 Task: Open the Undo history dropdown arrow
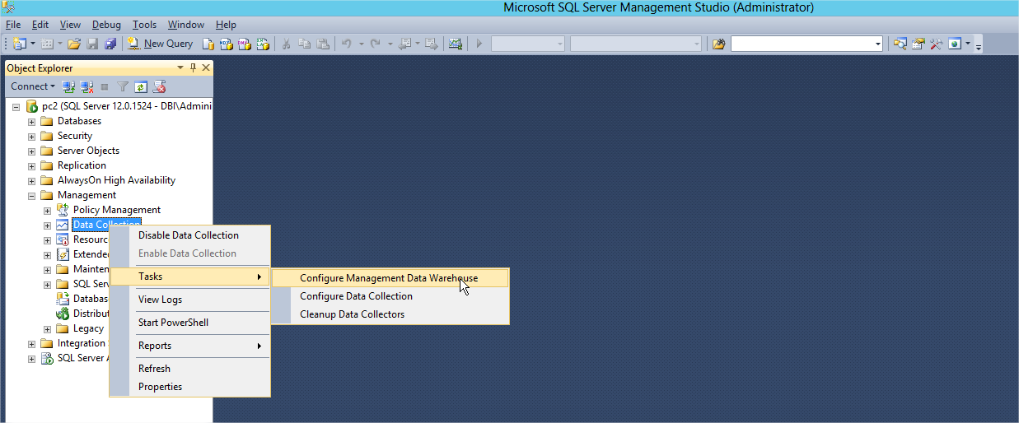(361, 44)
